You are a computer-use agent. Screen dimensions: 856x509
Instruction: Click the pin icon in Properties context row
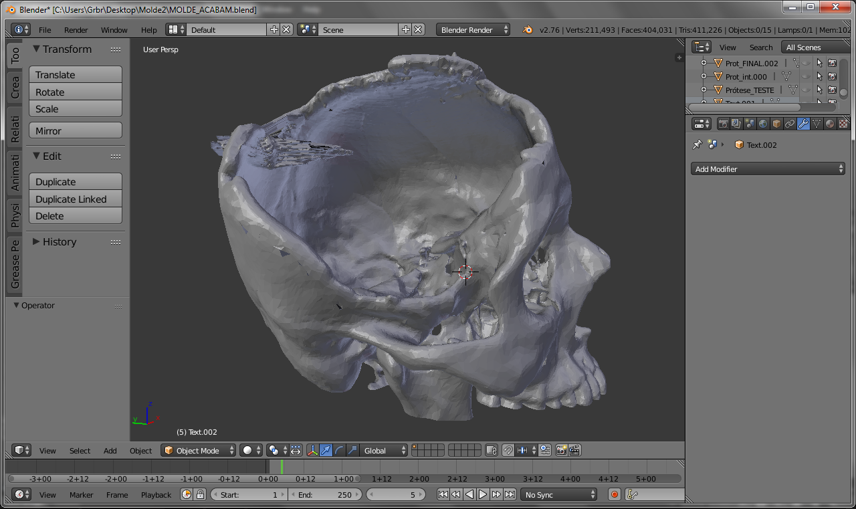tap(698, 144)
